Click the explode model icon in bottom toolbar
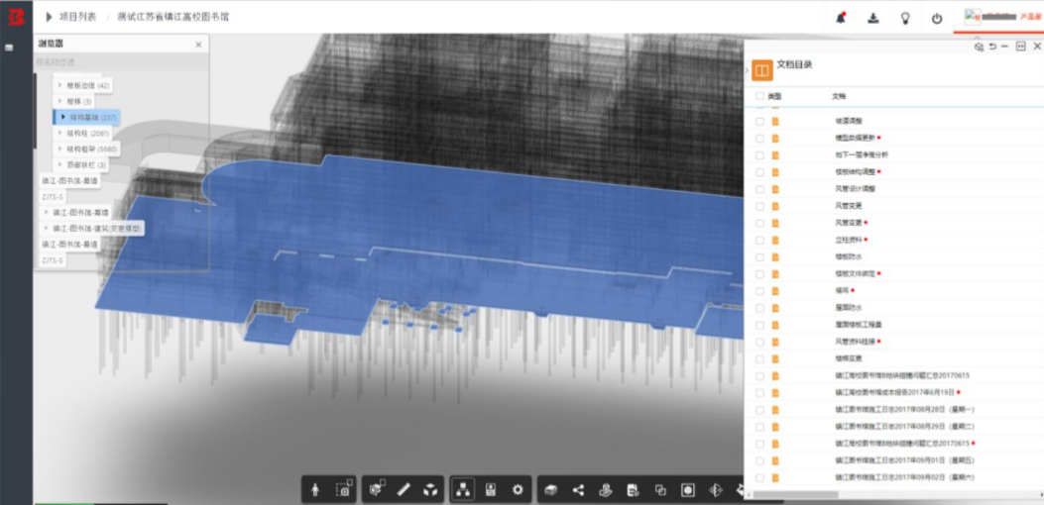The image size is (1044, 505). [715, 490]
